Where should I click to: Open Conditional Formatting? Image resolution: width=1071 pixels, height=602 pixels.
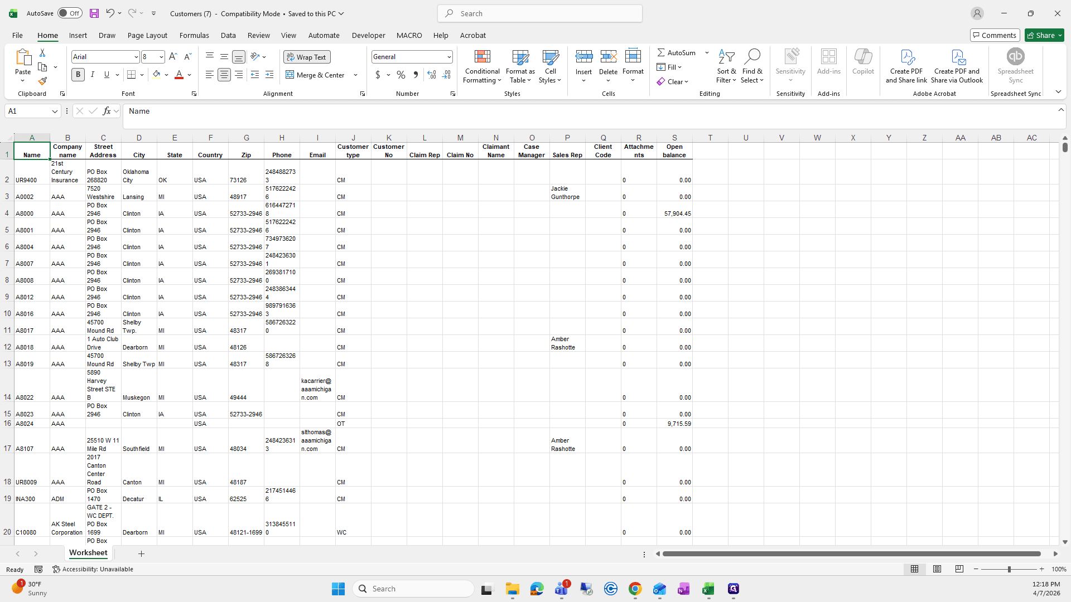coord(483,66)
